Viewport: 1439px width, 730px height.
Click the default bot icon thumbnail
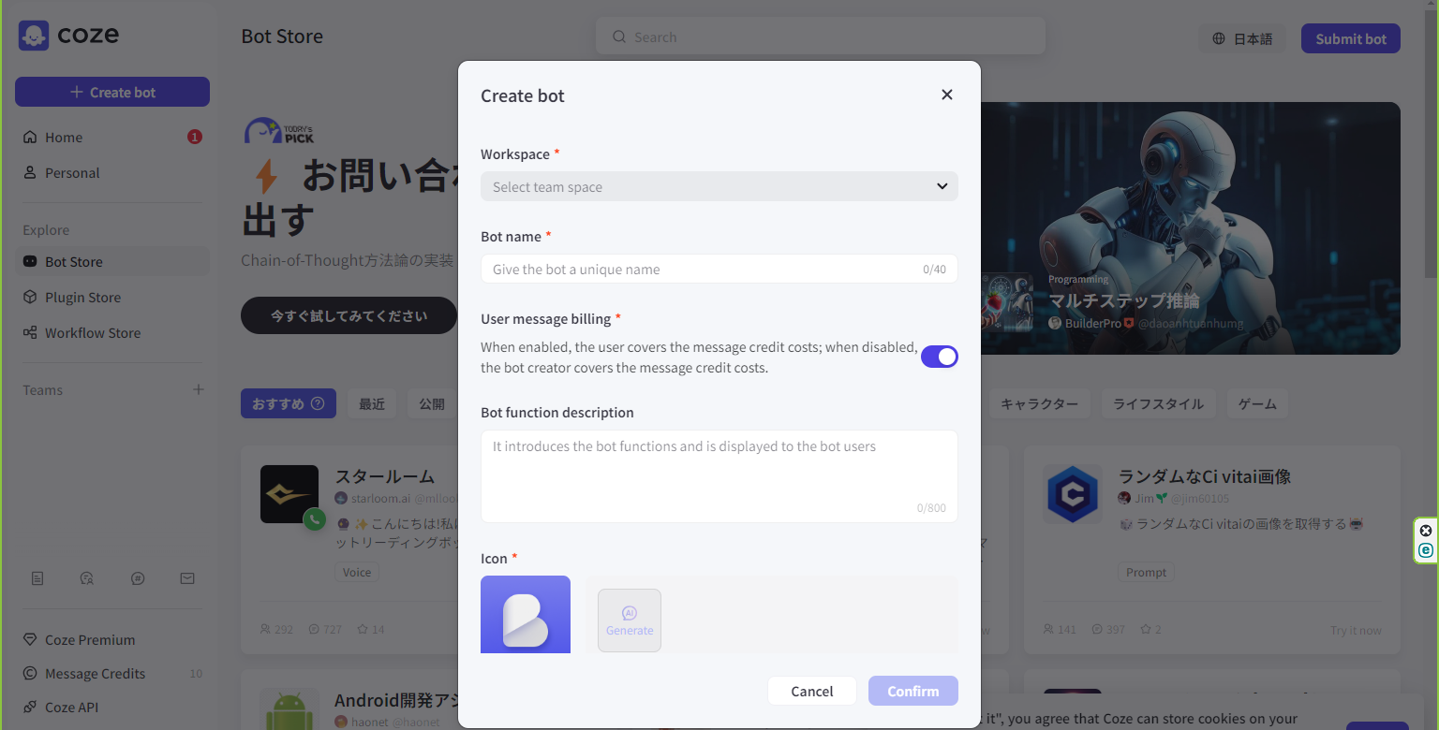pos(526,615)
